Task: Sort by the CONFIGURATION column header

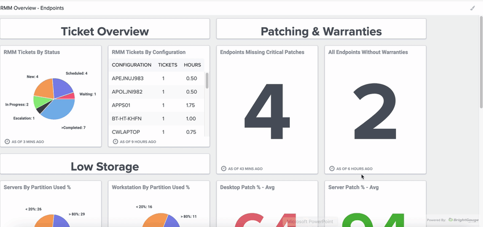Action: [131, 65]
